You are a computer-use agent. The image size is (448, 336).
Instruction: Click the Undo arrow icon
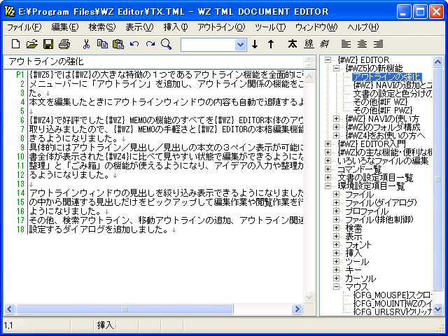click(134, 44)
